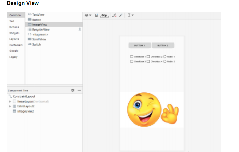Check Checkbox 1 in preview

(132, 57)
